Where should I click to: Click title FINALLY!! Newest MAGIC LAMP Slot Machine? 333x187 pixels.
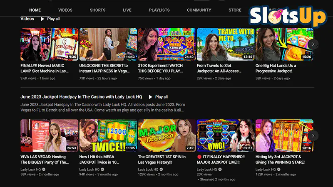click(45, 68)
